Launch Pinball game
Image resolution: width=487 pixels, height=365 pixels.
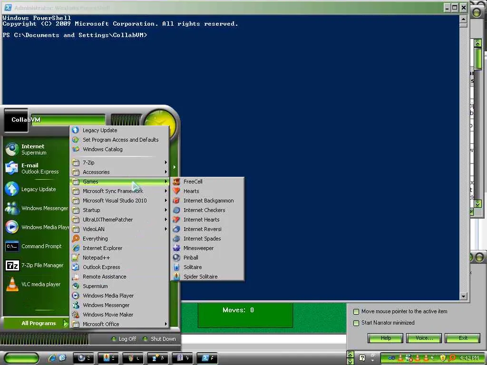(x=207, y=258)
